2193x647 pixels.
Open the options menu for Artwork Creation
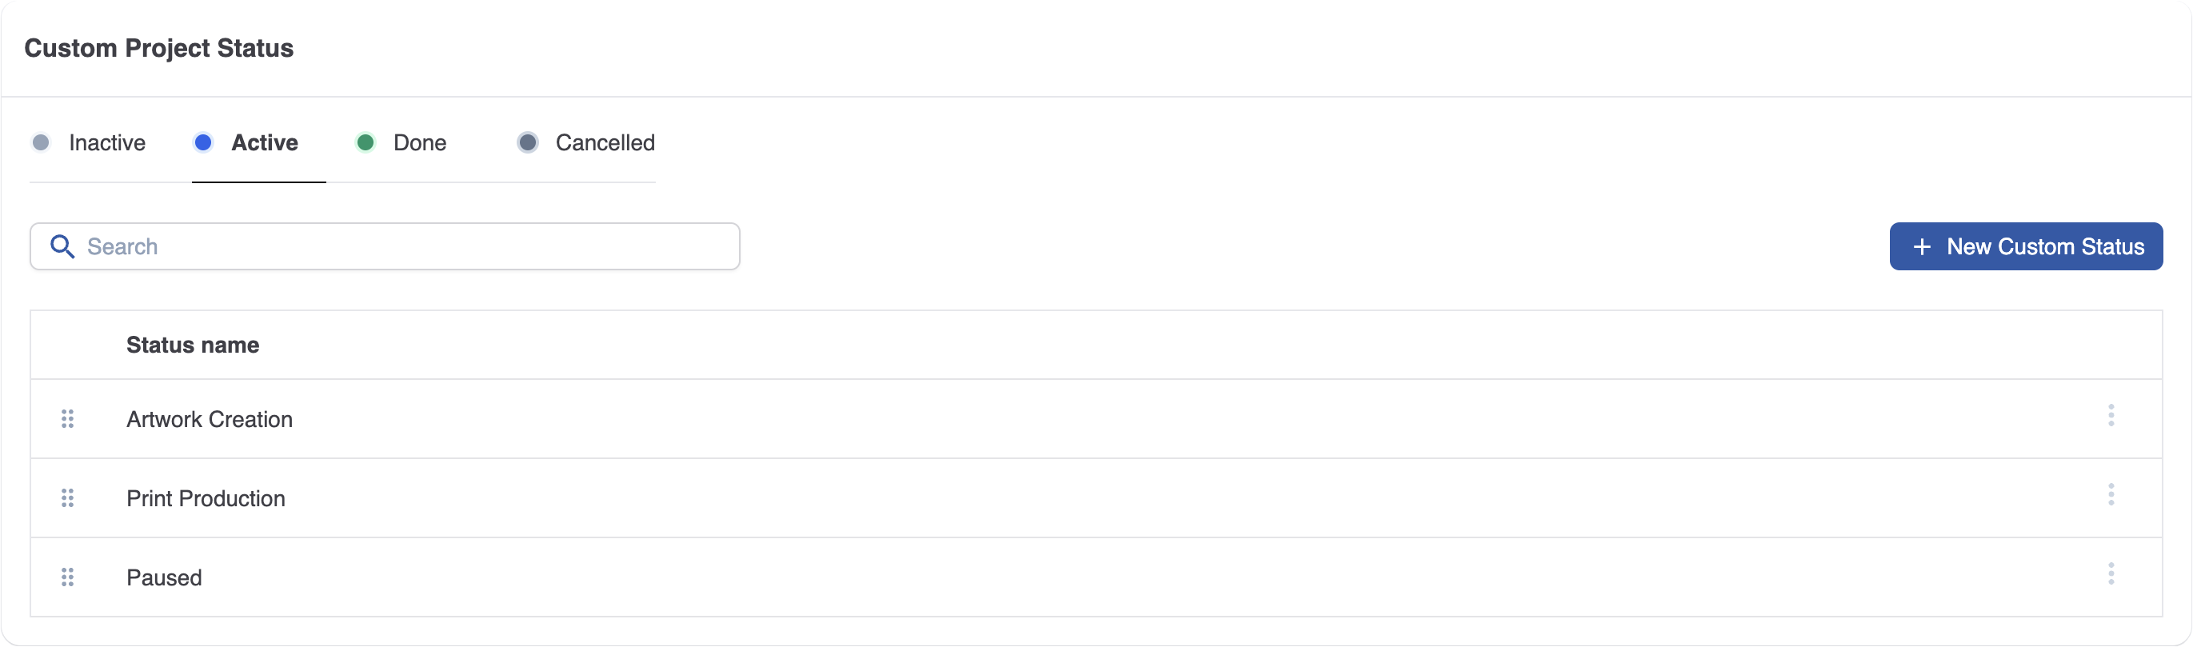click(x=2111, y=417)
